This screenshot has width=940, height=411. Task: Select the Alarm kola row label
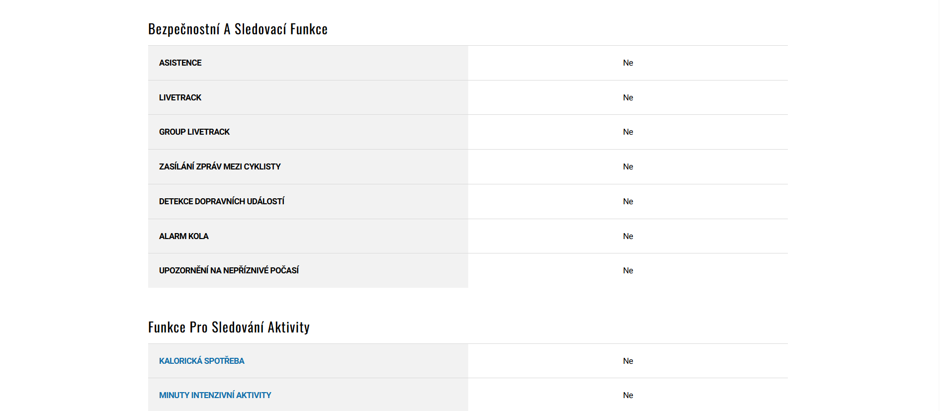click(183, 236)
